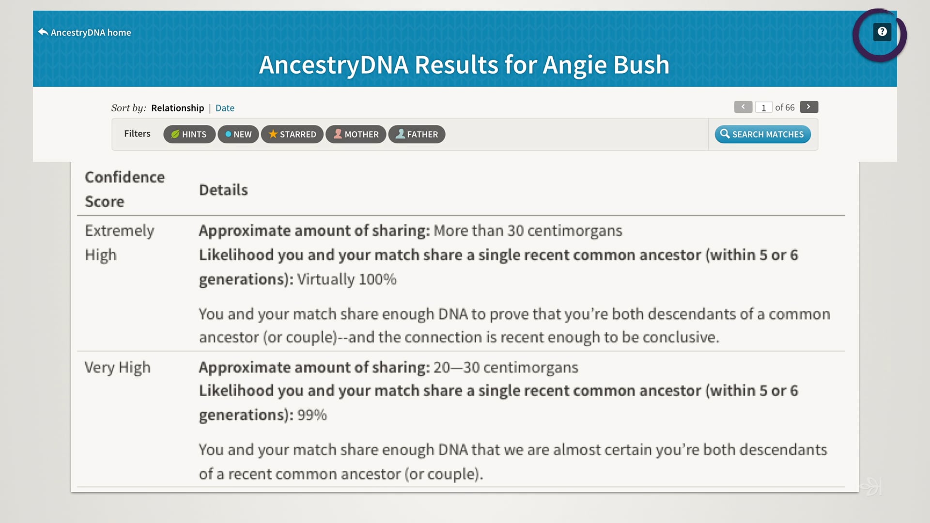Click the previous page chevron
Screen dimensions: 930x523
(x=743, y=107)
